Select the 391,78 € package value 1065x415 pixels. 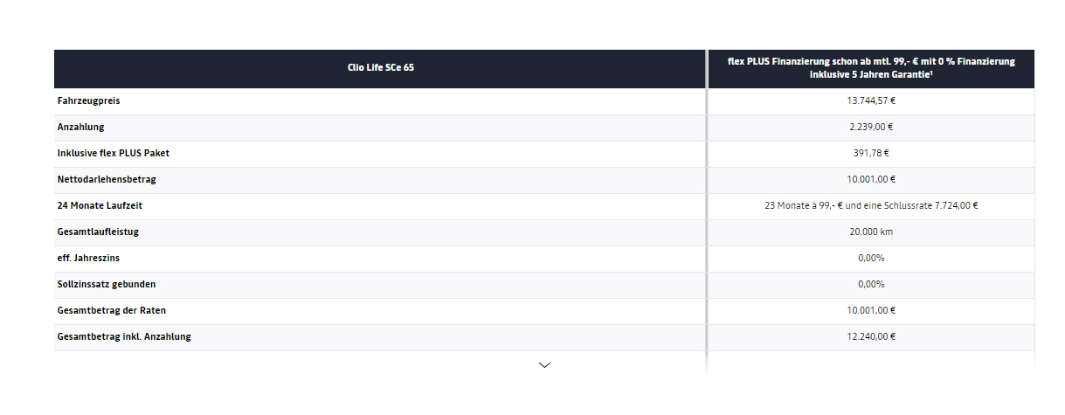point(871,154)
